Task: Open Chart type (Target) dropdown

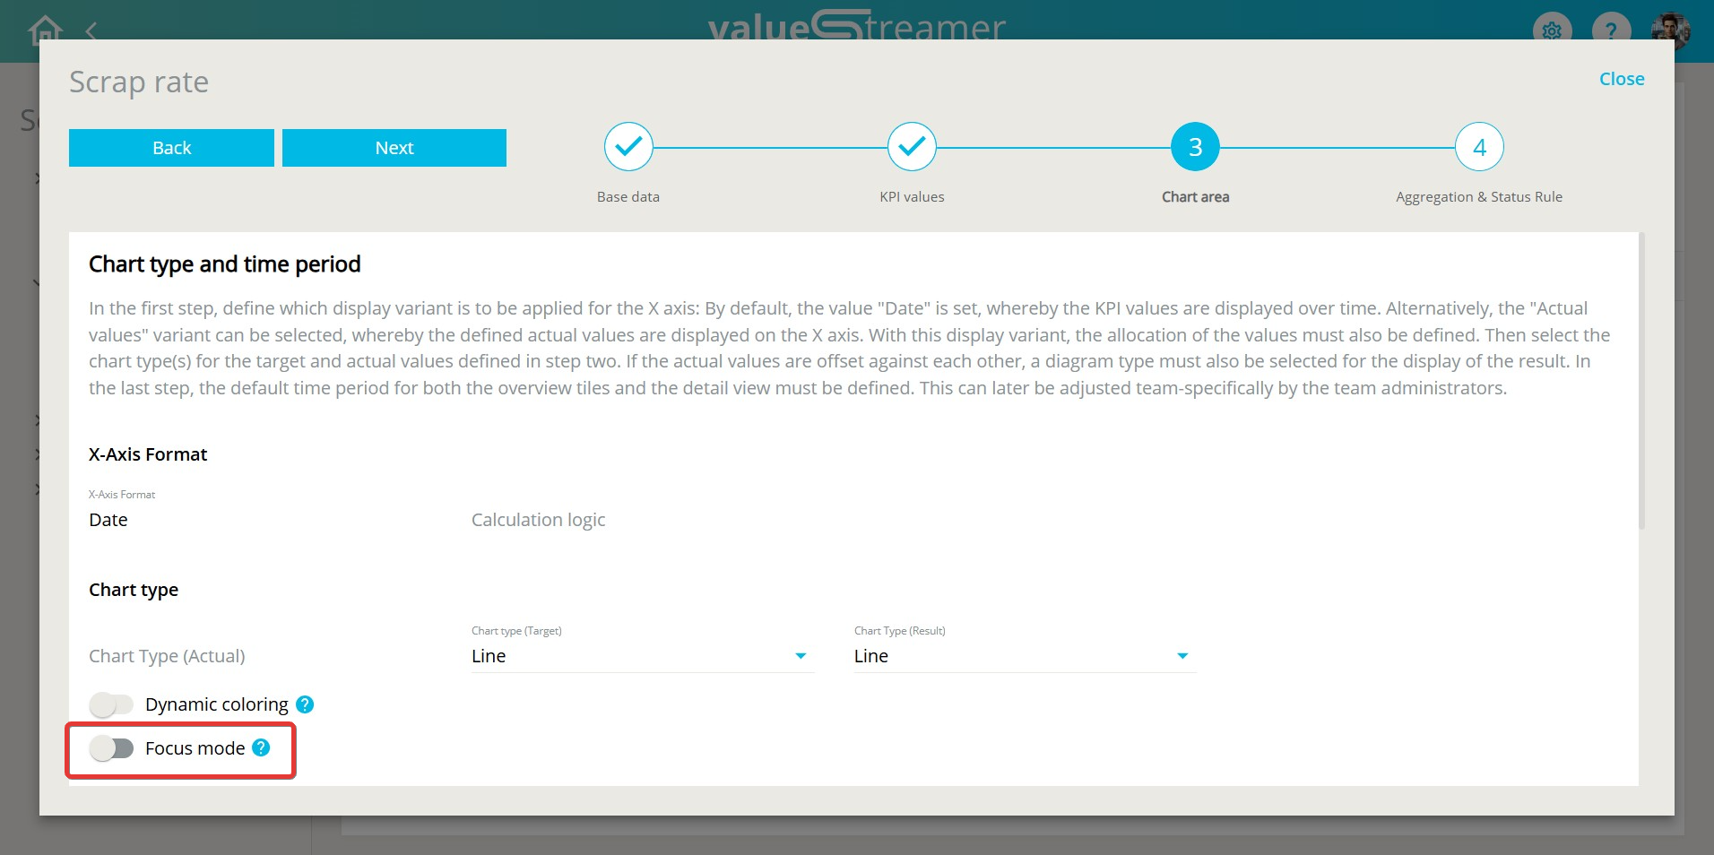Action: (640, 656)
